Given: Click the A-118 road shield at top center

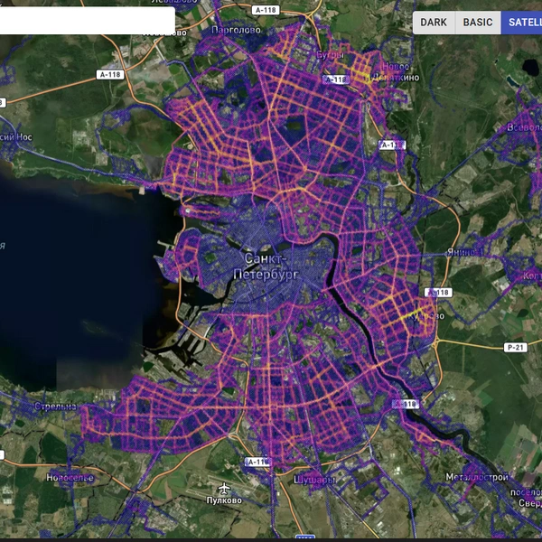Looking at the screenshot, I should point(265,10).
